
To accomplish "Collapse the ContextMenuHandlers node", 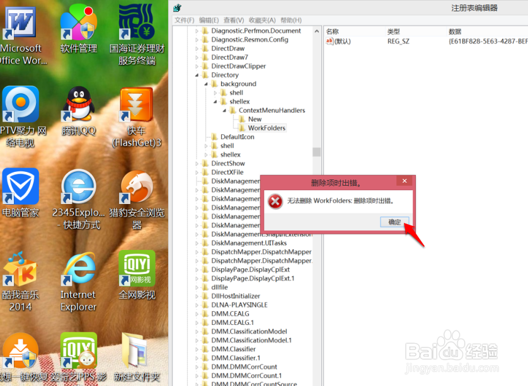I will point(224,110).
